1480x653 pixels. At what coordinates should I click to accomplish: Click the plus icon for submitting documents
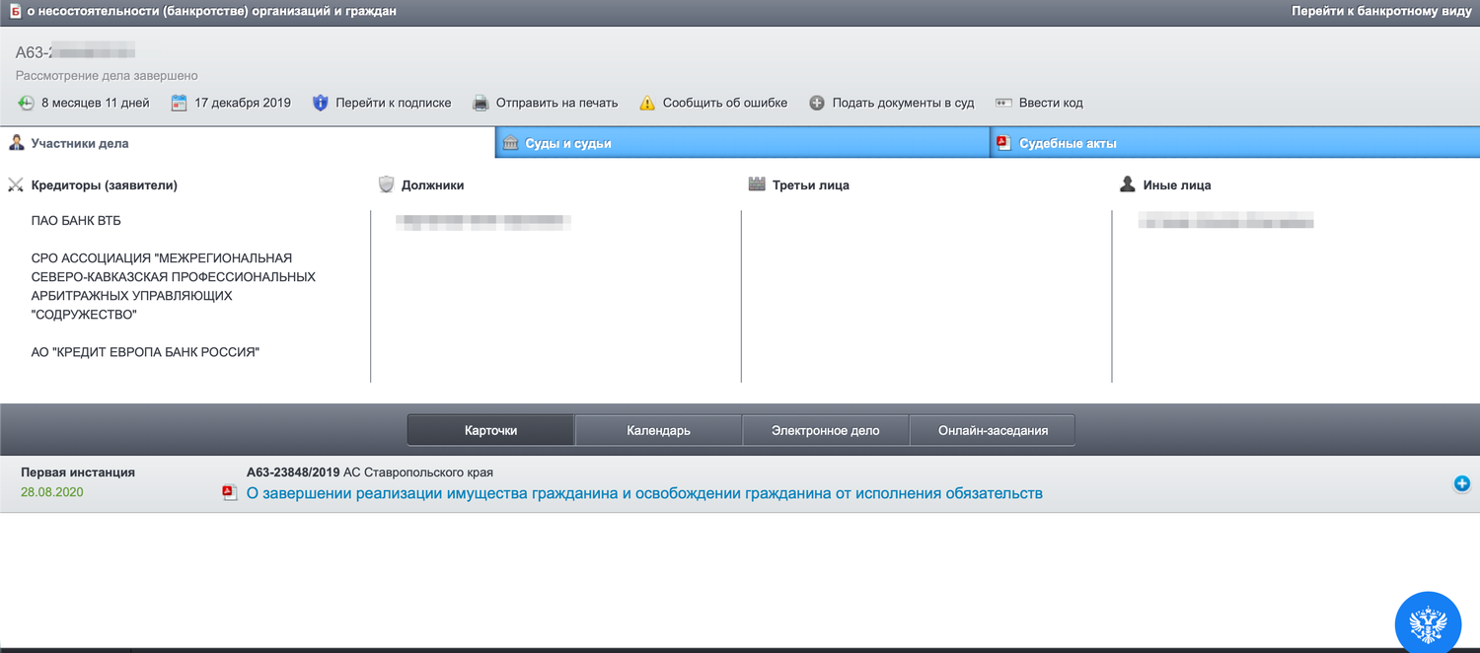[x=817, y=103]
